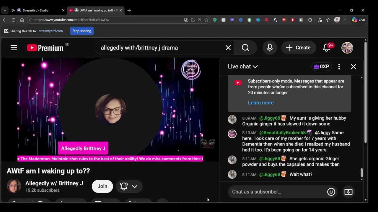Stop sharing this tab
The image size is (378, 212).
point(82,31)
